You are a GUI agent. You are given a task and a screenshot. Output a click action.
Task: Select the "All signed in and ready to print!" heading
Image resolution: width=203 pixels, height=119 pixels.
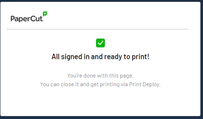tap(100, 57)
